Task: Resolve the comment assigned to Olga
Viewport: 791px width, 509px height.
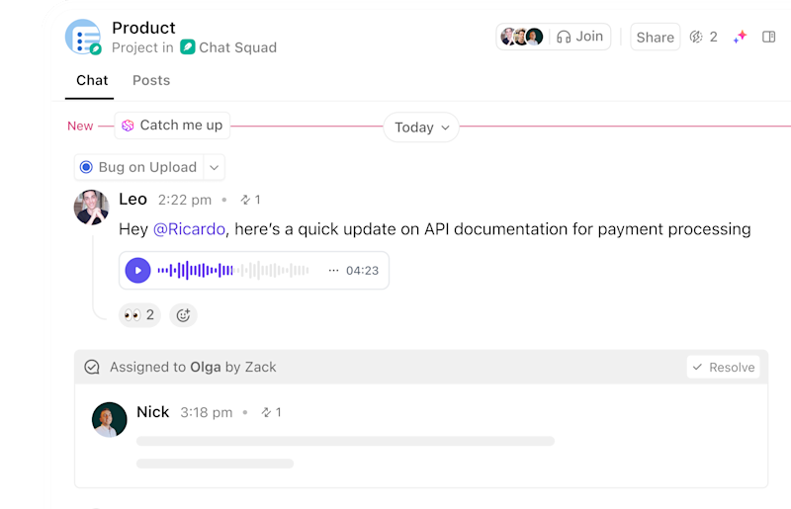Action: [723, 367]
